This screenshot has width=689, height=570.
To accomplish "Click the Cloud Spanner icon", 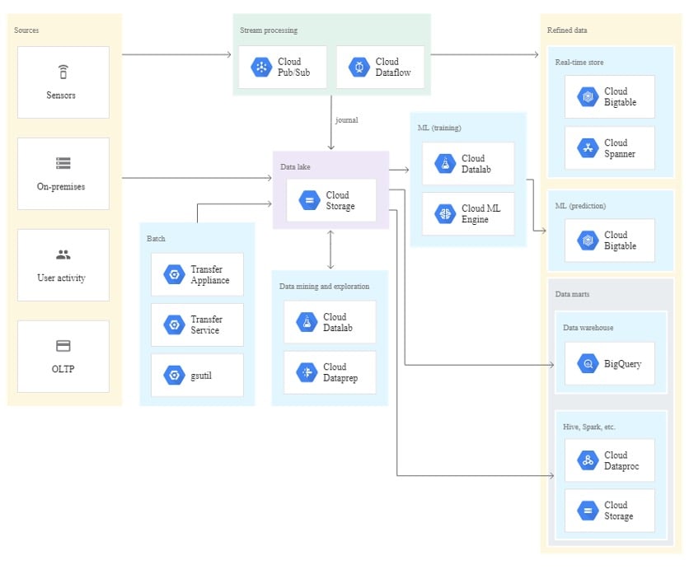I will click(587, 147).
